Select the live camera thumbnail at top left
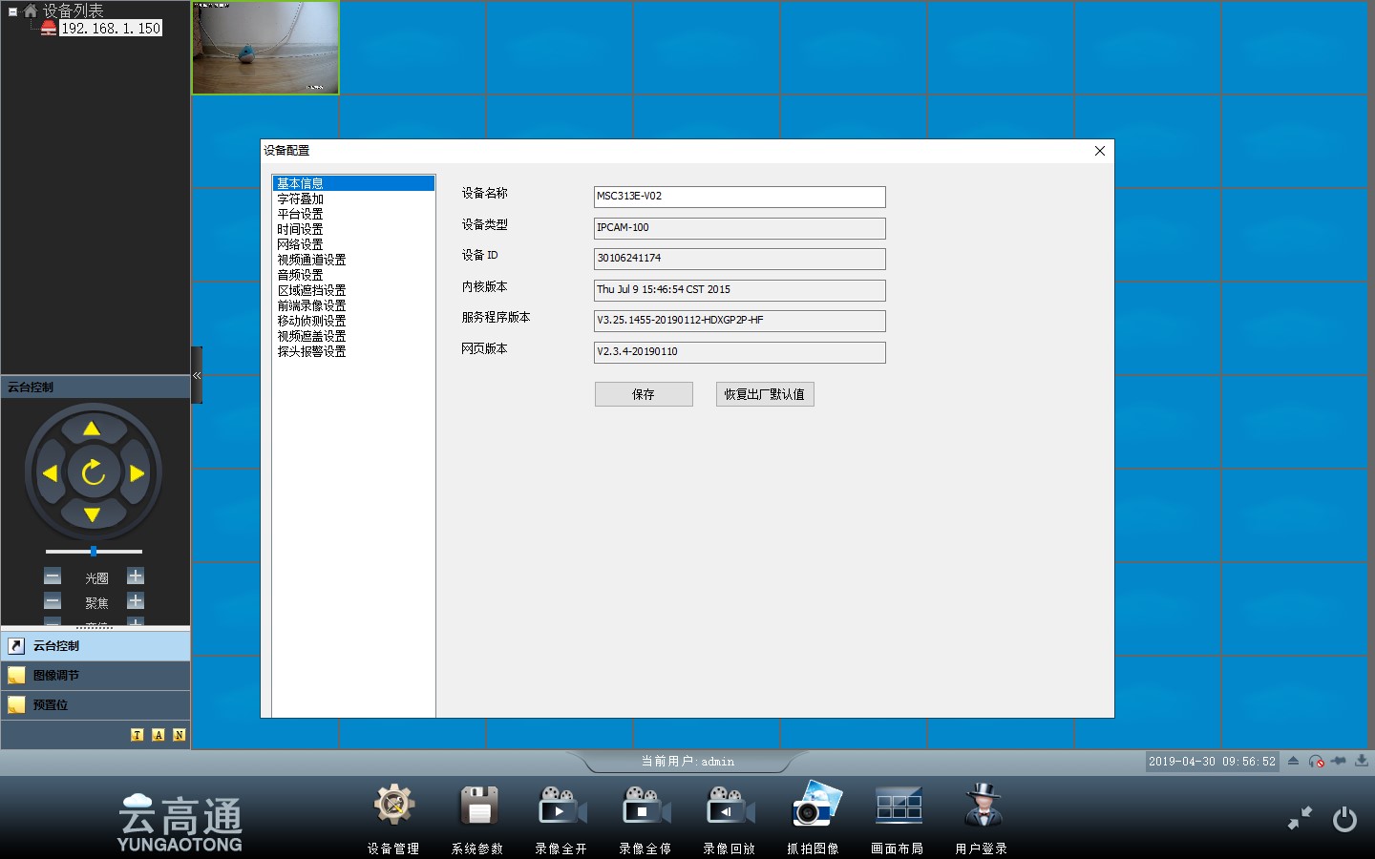 pos(264,47)
